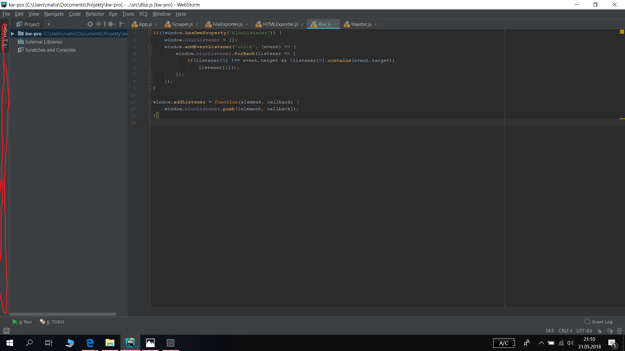625x351 pixels.
Task: Expand the kw-pro project node
Action: [x=12, y=33]
